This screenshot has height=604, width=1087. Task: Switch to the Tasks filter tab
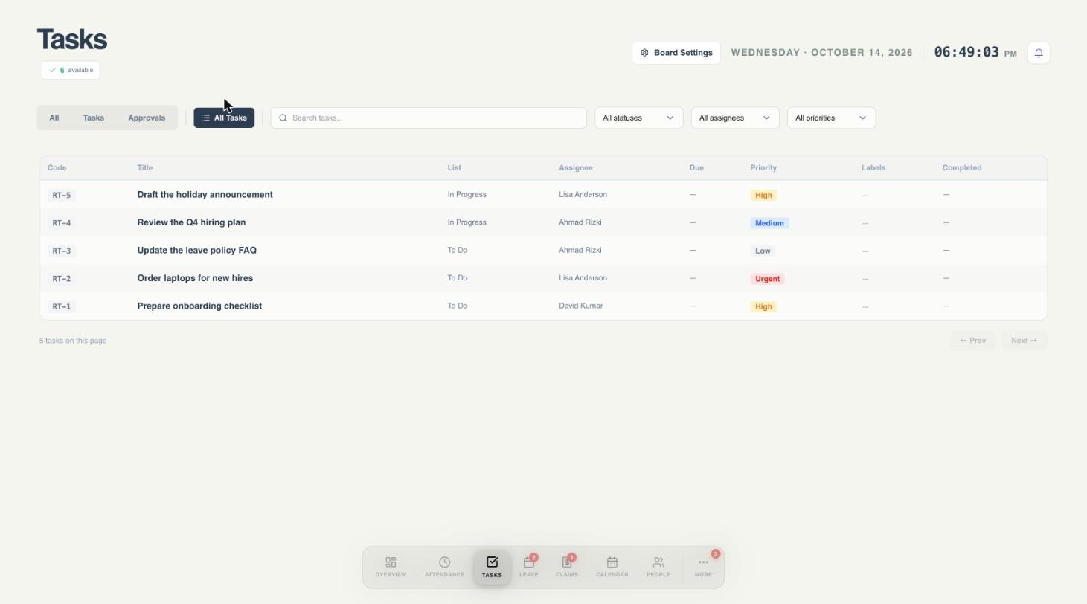pyautogui.click(x=94, y=118)
